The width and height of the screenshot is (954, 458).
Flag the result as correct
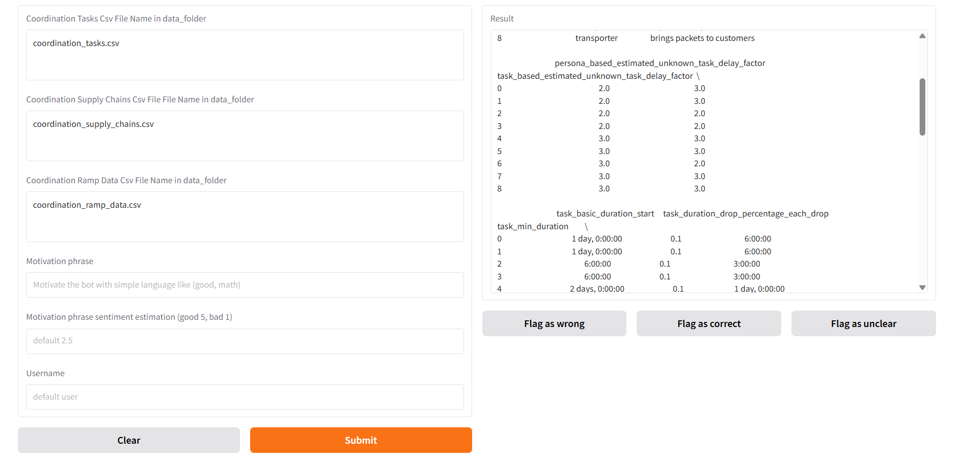coord(709,323)
